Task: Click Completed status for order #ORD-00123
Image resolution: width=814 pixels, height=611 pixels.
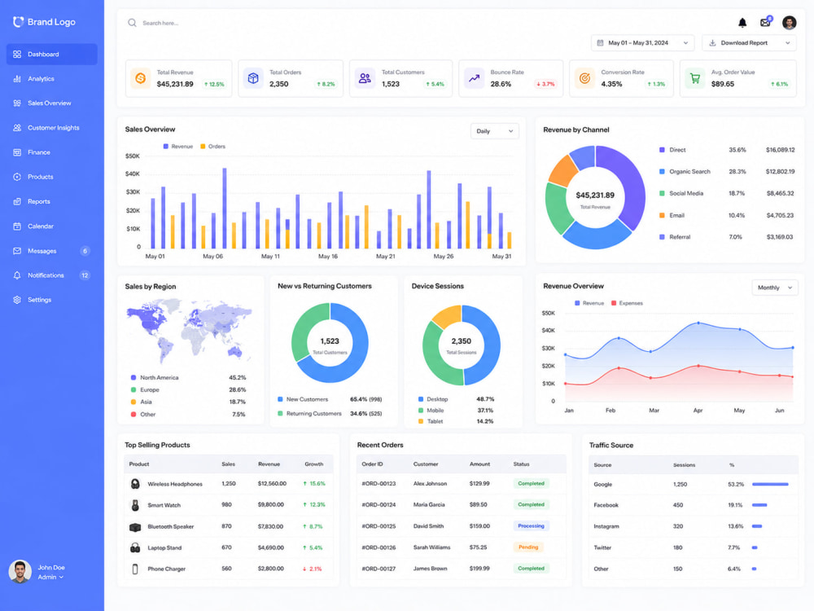Action: tap(531, 484)
